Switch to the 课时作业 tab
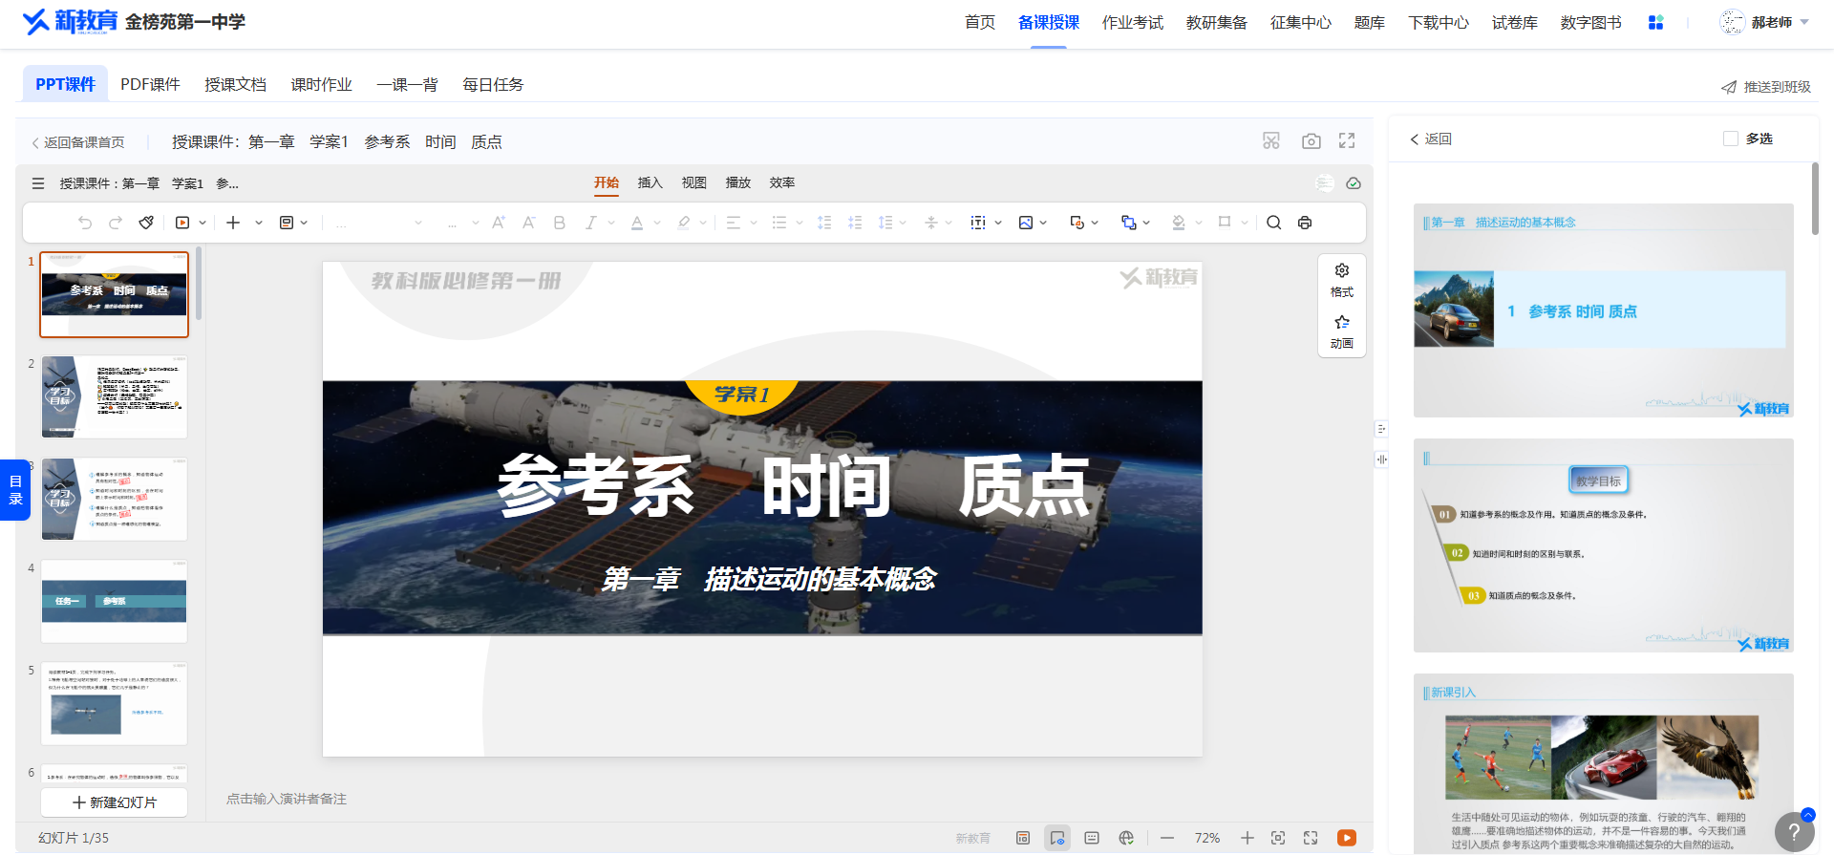1834x855 pixels. click(x=321, y=84)
